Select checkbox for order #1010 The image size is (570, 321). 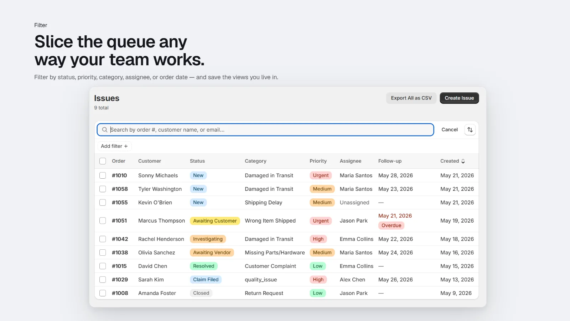tap(103, 175)
